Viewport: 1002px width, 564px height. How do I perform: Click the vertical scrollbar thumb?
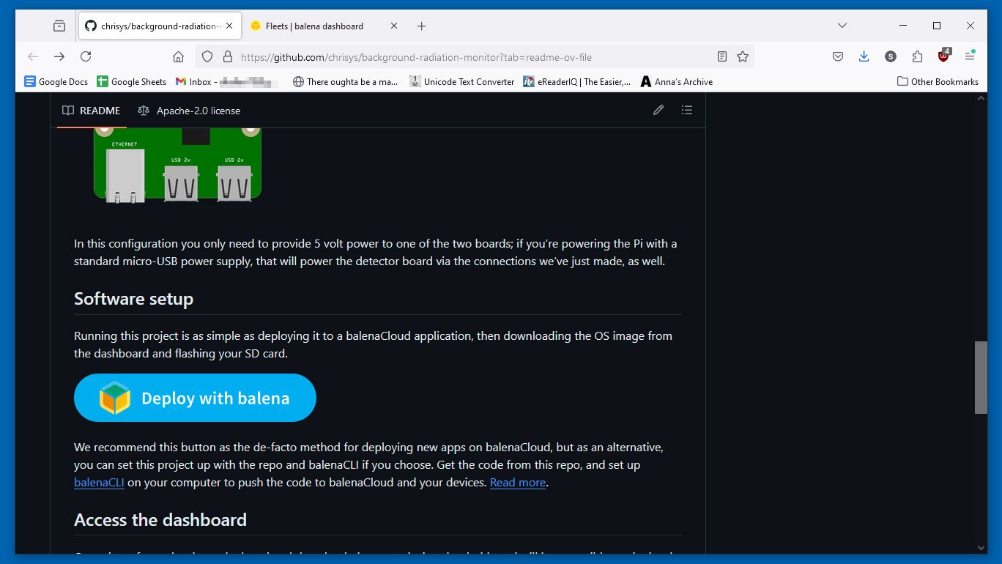click(x=981, y=377)
